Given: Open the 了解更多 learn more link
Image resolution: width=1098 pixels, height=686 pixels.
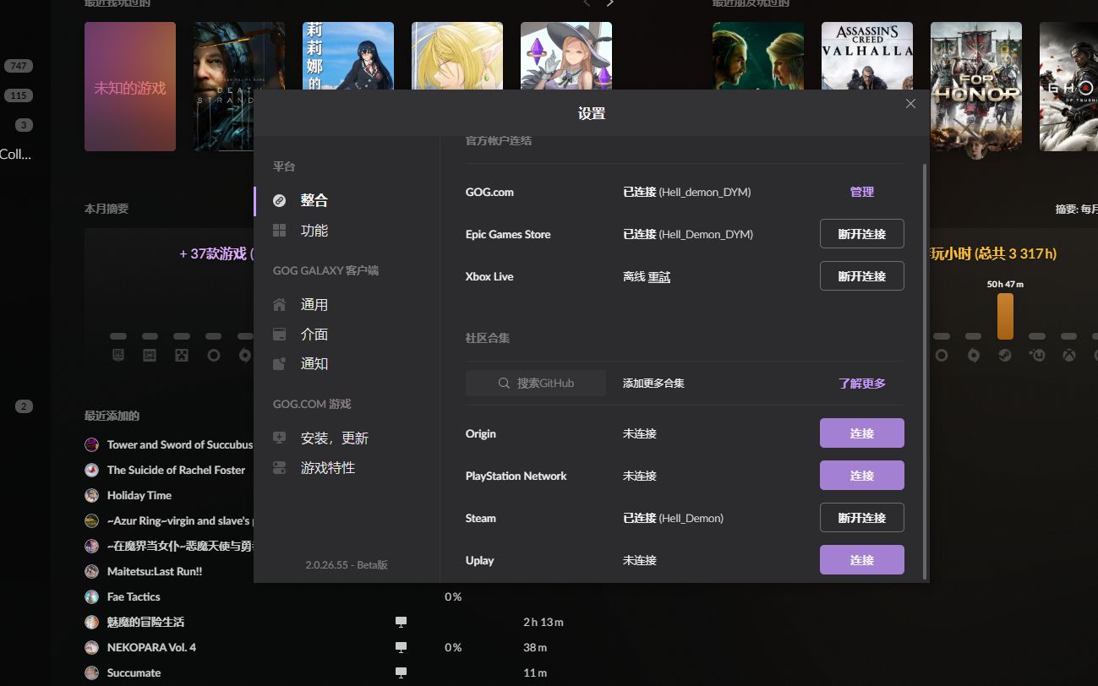Looking at the screenshot, I should coord(861,384).
